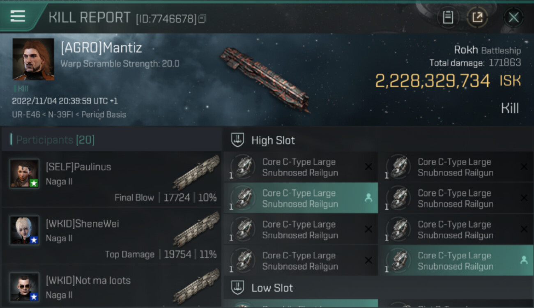Screen dimensions: 534x308
Task: Click the share export icon
Action: (x=477, y=17)
